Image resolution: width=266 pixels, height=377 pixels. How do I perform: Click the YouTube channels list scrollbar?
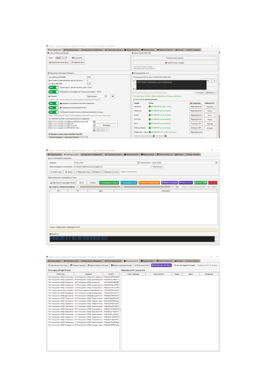(94, 126)
